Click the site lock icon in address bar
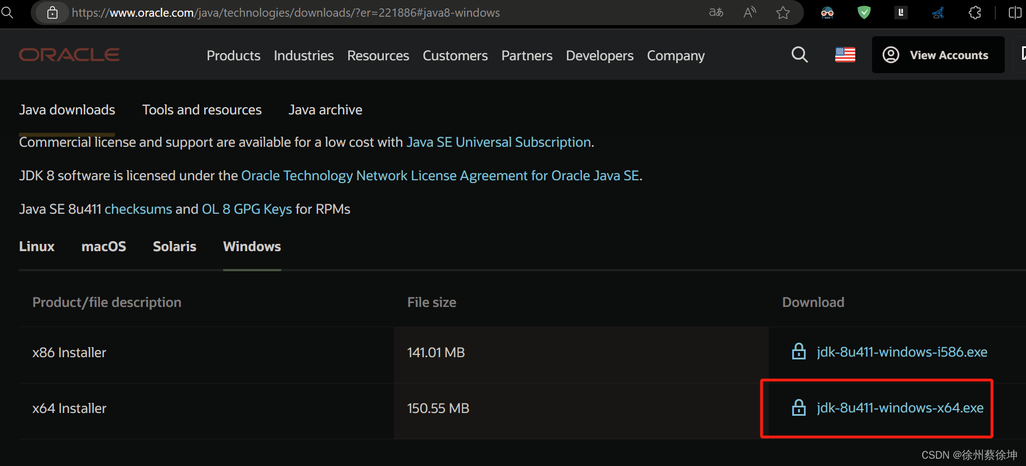Image resolution: width=1026 pixels, height=466 pixels. pos(52,12)
